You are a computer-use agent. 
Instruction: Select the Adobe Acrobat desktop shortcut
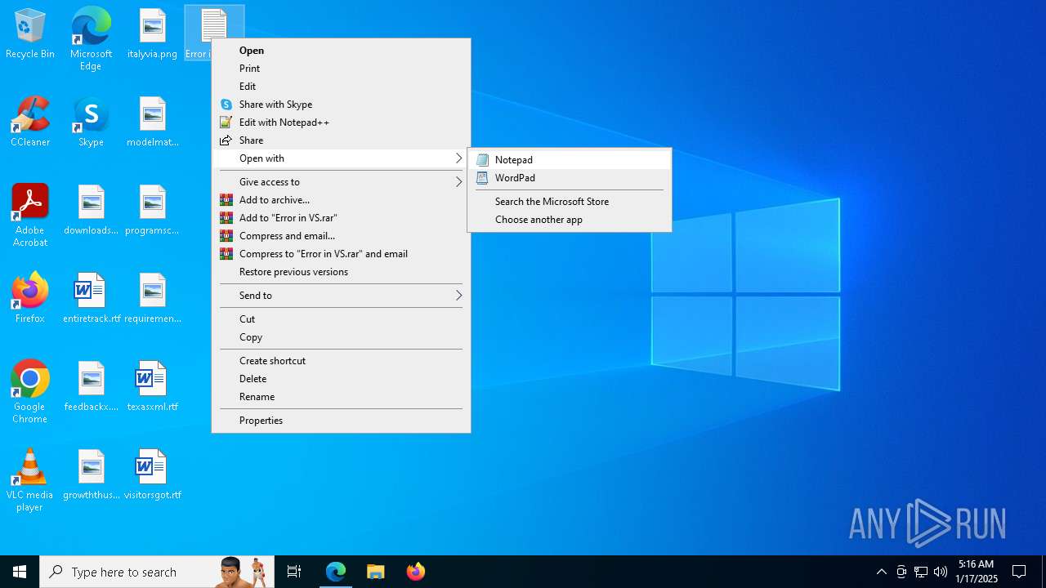click(x=30, y=216)
